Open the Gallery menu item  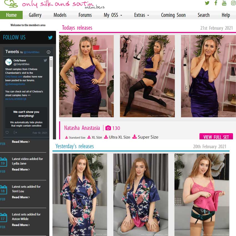(x=35, y=15)
